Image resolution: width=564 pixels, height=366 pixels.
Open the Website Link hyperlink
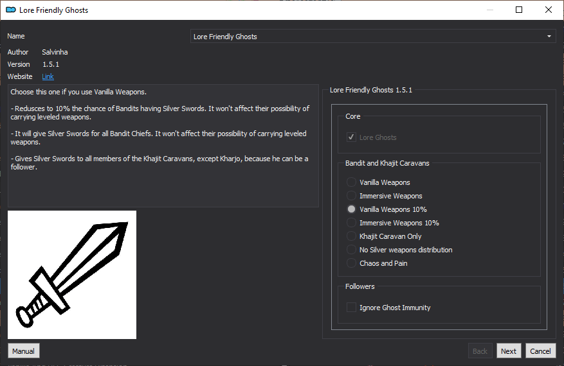(48, 76)
